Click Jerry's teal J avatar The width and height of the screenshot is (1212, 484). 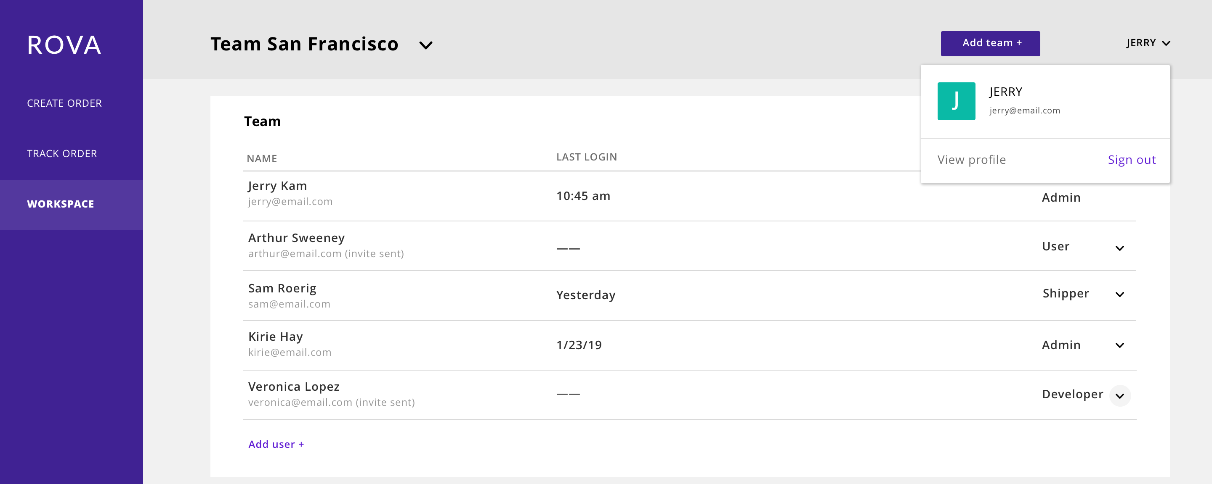(956, 101)
